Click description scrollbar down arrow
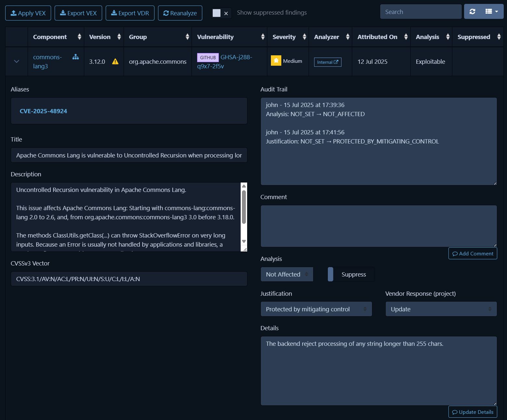 (x=244, y=241)
